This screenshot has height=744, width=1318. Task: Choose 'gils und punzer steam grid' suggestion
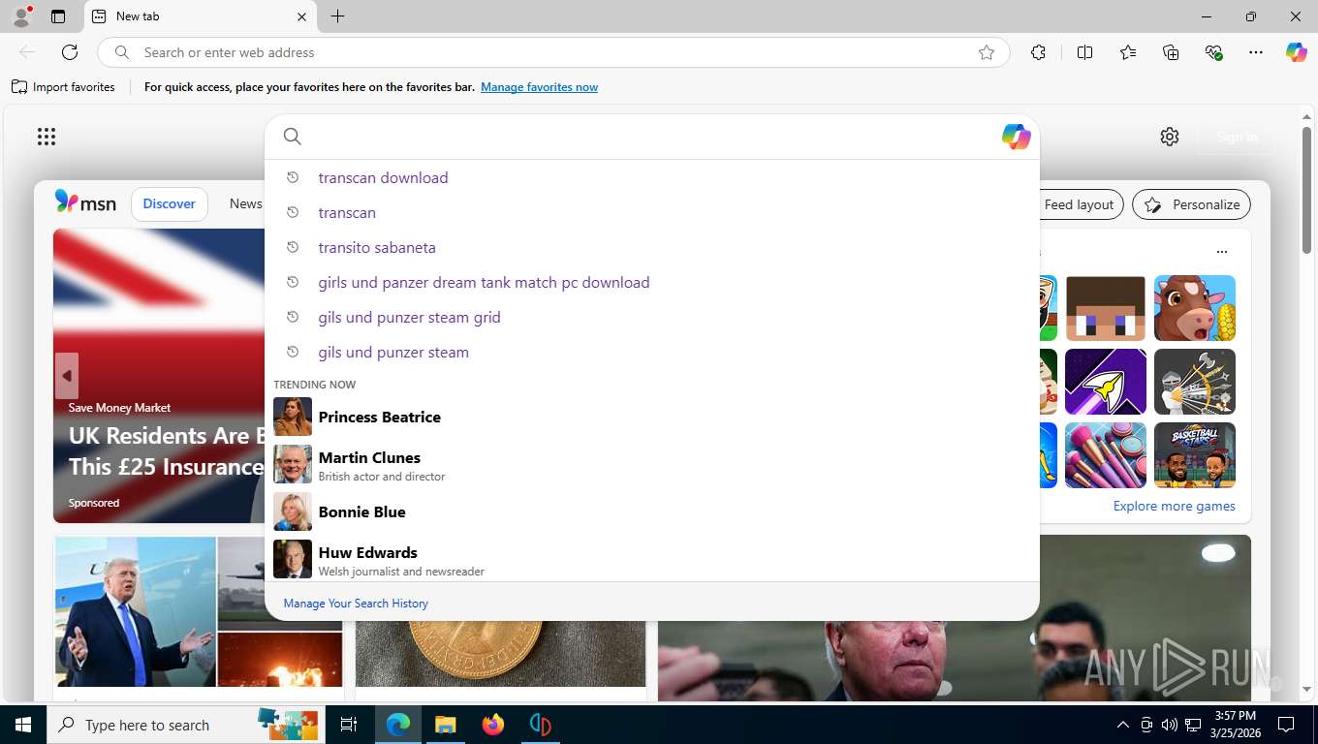[x=651, y=317]
